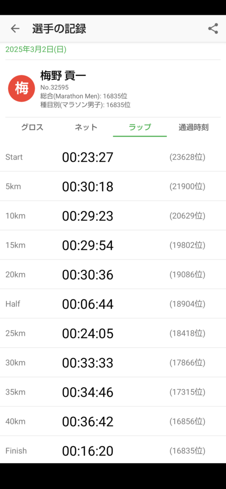Open the 通過時刻 tab
Image resolution: width=226 pixels, height=489 pixels.
click(194, 127)
